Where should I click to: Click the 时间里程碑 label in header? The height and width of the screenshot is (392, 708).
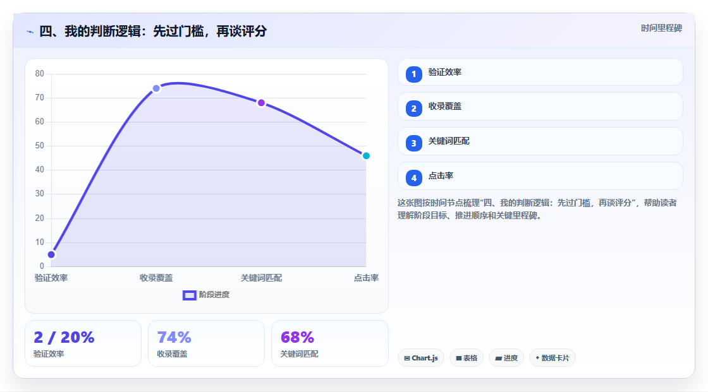pyautogui.click(x=661, y=28)
